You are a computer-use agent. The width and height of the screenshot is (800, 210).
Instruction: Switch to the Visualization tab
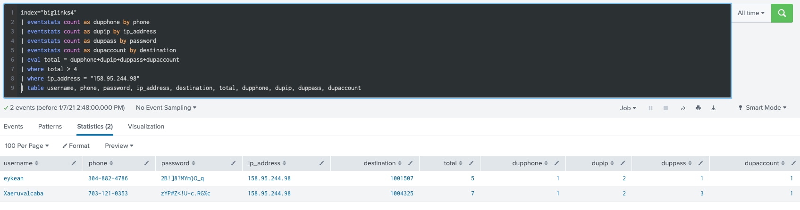(146, 127)
